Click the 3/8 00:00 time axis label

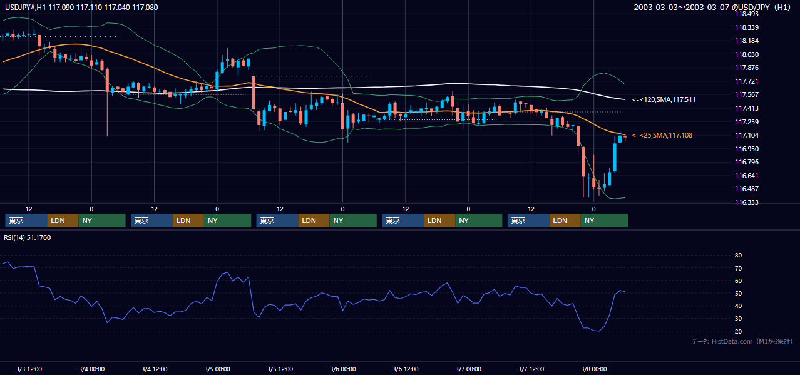(593, 369)
